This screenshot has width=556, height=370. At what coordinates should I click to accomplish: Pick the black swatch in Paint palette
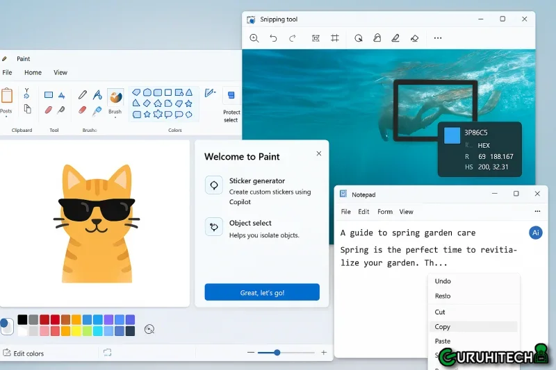pos(22,319)
